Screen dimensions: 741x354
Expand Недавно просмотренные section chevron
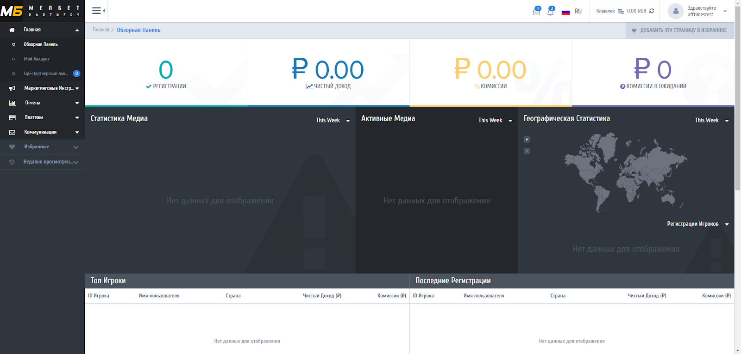pyautogui.click(x=75, y=162)
